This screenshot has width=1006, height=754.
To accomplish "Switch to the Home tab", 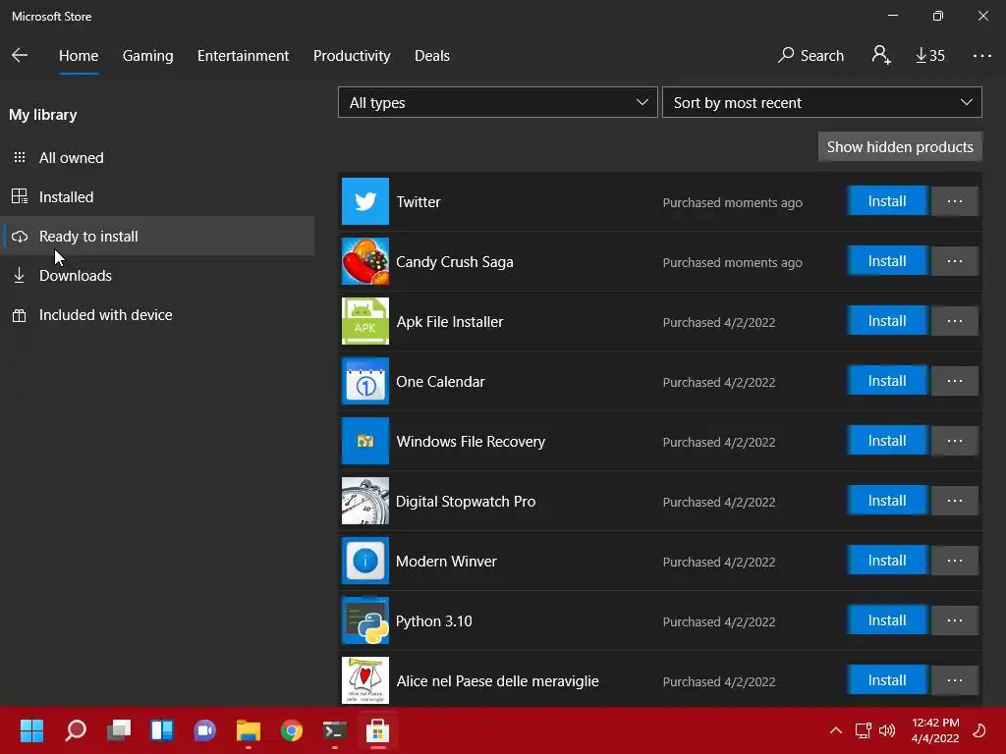I will [x=79, y=56].
